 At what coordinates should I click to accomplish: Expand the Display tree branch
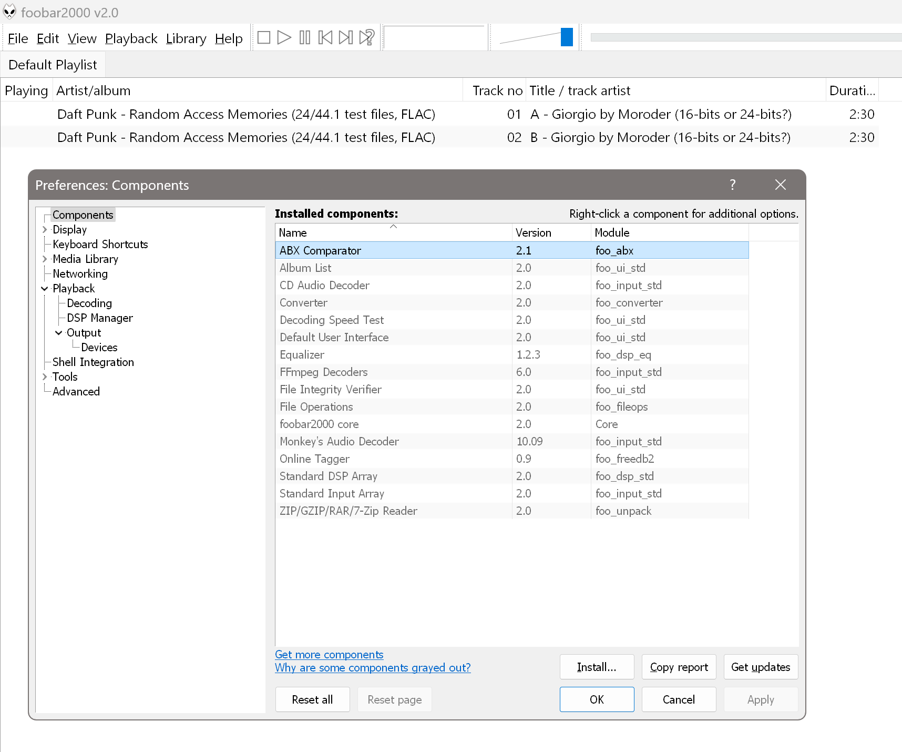(x=44, y=229)
